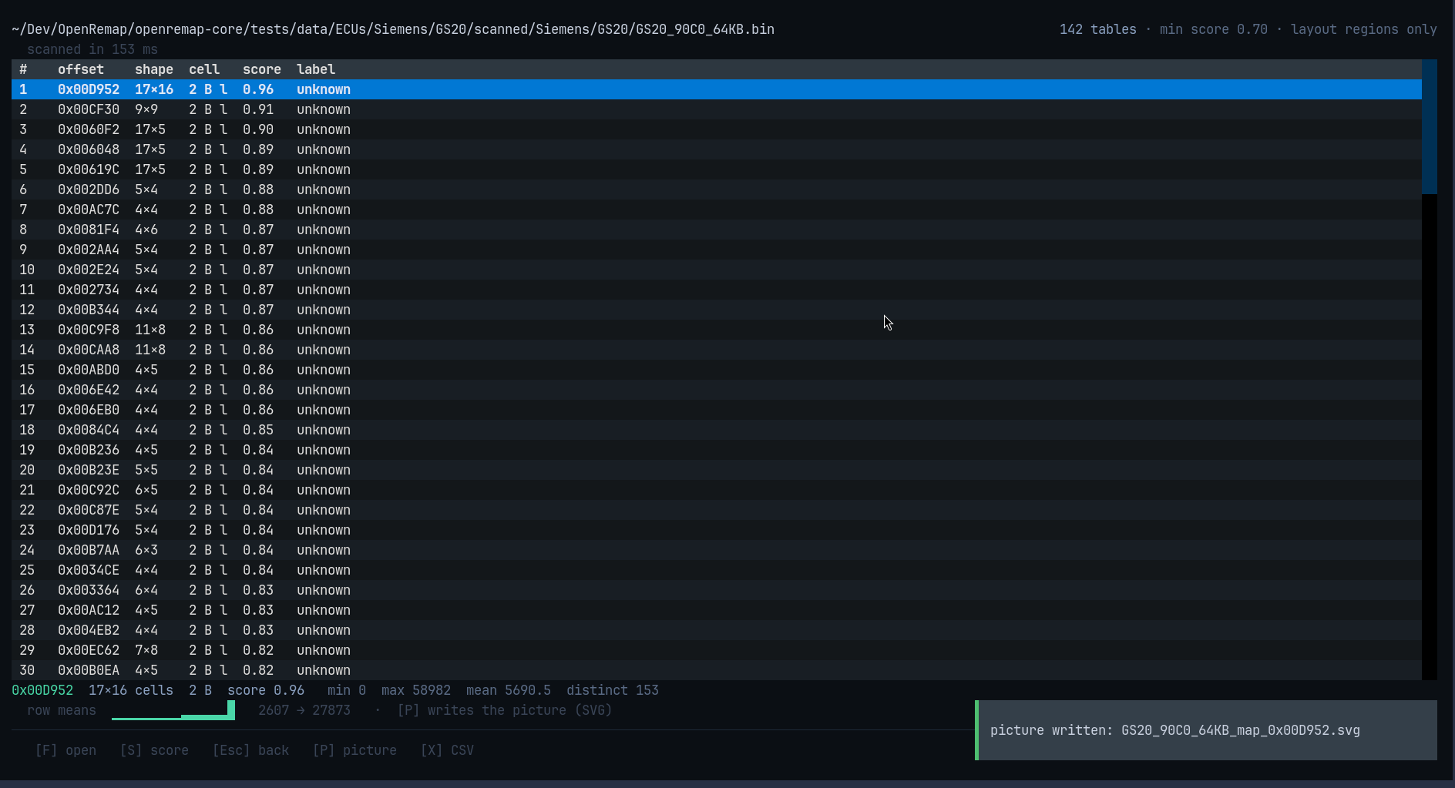This screenshot has height=788, width=1455.
Task: Select the table row at offset 0x002AA4
Action: coord(717,250)
